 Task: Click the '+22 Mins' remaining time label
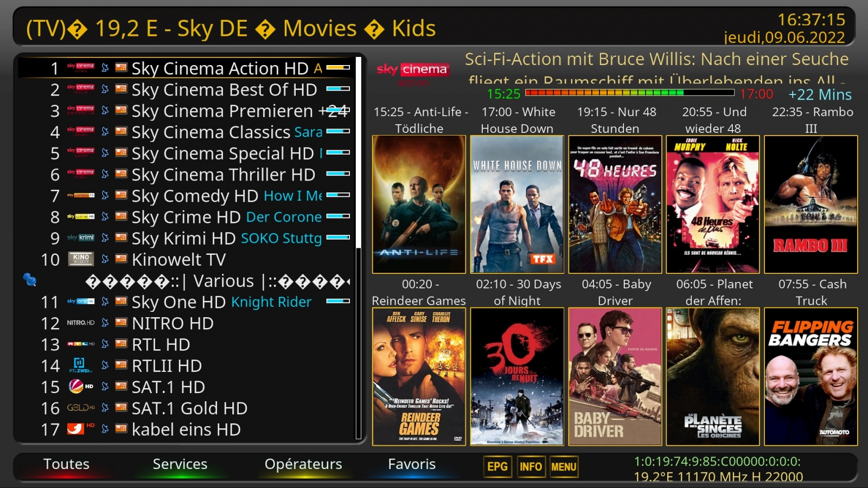coord(820,94)
